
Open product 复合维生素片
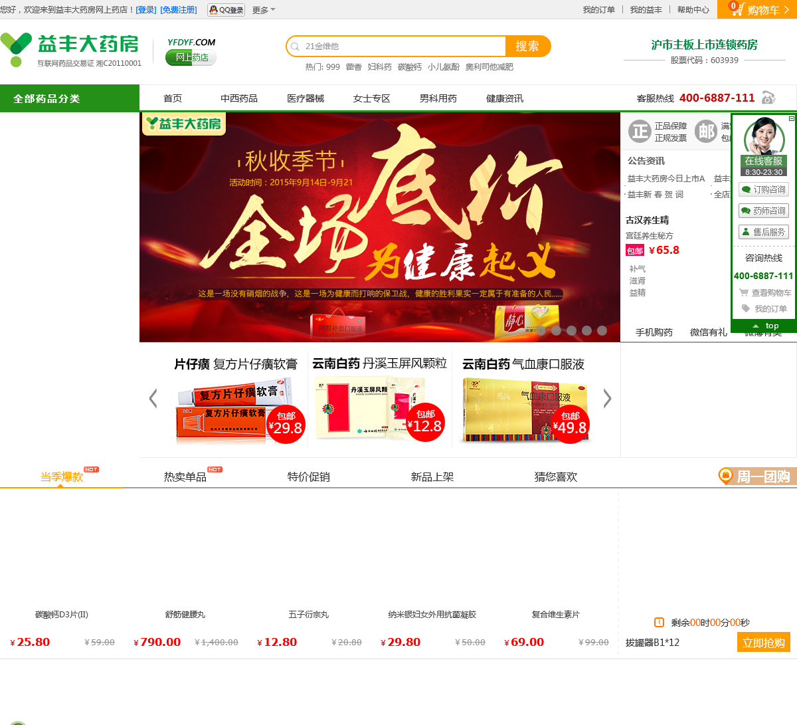click(556, 615)
